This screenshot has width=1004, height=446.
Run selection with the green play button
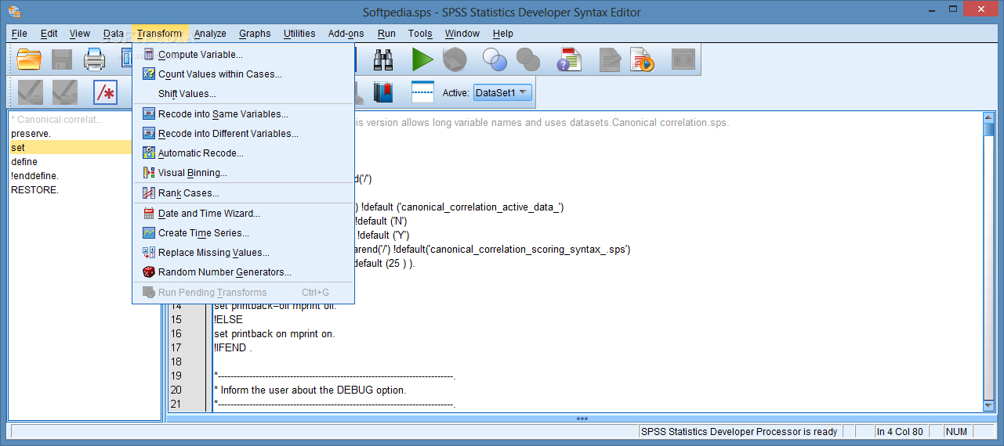point(422,59)
